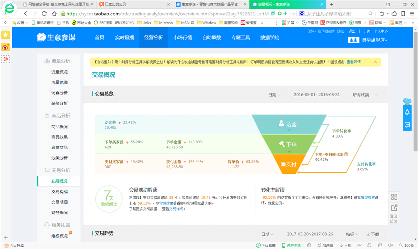Click the add sidebar plus icon
418x249 pixels.
coord(6,238)
